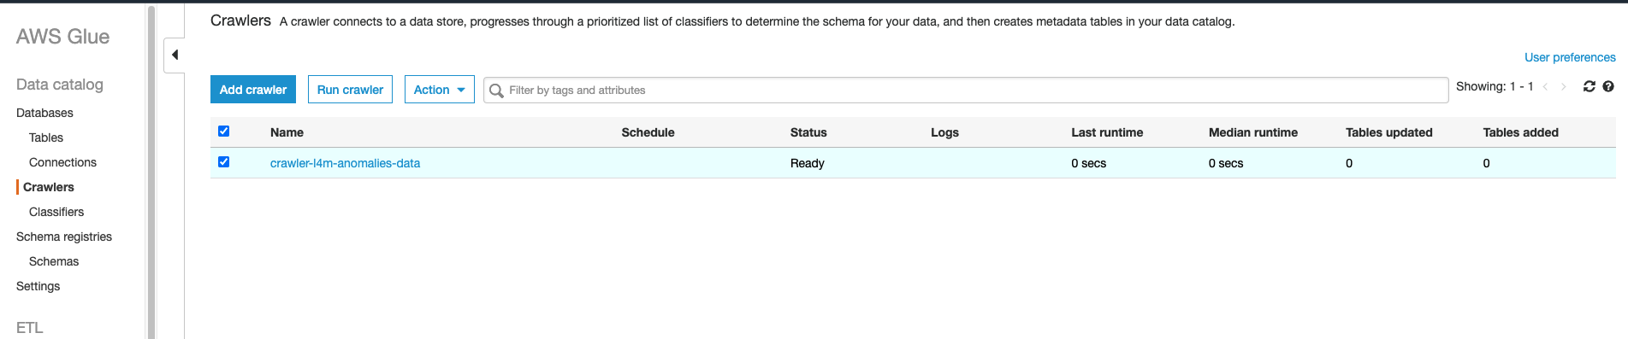Open the help question mark icon

[x=1608, y=86]
